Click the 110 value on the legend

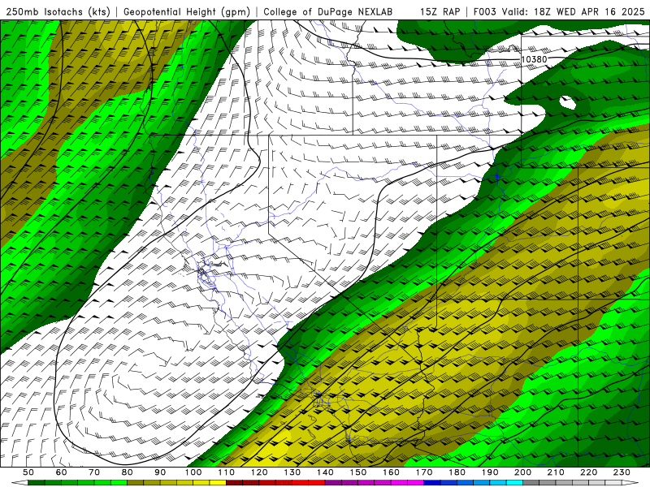click(227, 472)
